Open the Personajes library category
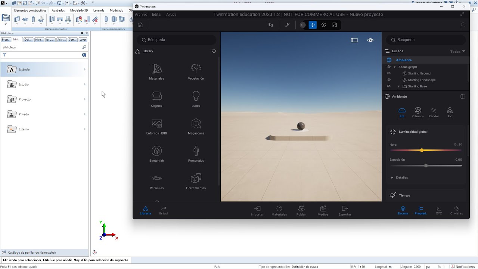478x269 pixels. coord(196,154)
